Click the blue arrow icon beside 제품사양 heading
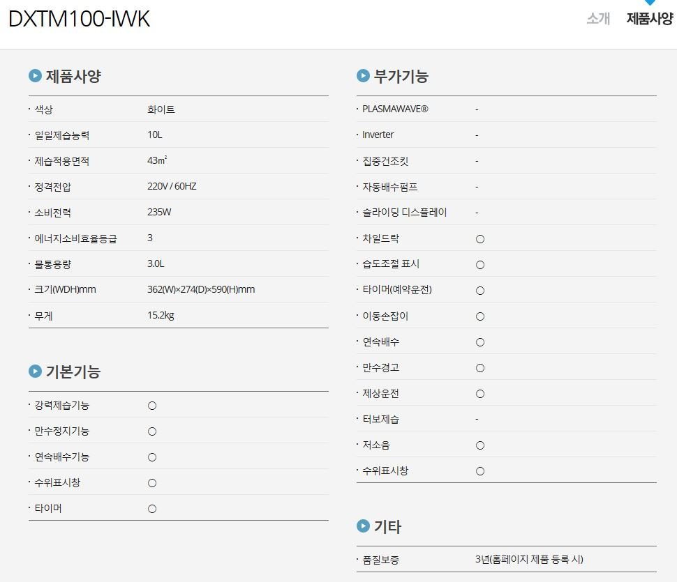The height and width of the screenshot is (582, 677). 35,75
